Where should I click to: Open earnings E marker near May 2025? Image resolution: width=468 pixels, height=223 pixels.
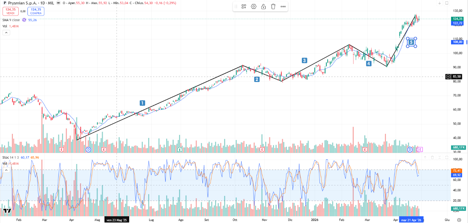tap(104, 149)
